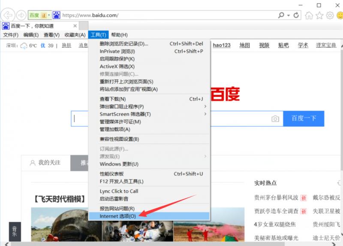The height and width of the screenshot is (246, 343).
Task: Click the 百度一下 search button
Action: click(x=304, y=119)
